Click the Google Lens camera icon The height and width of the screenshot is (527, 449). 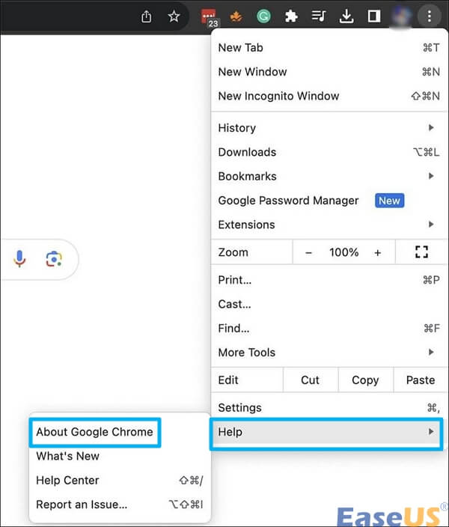point(53,259)
